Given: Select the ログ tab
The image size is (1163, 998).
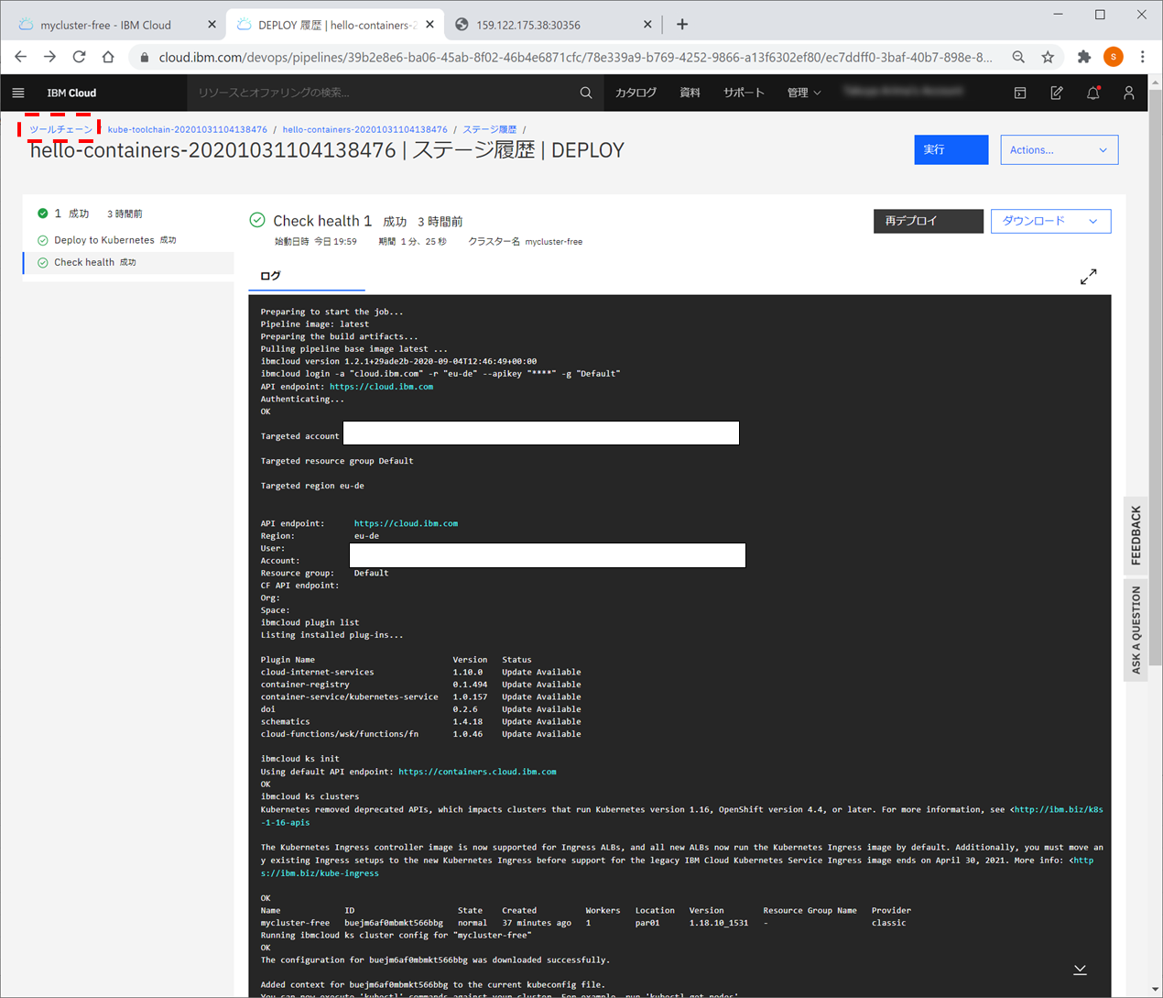Looking at the screenshot, I should 307,276.
